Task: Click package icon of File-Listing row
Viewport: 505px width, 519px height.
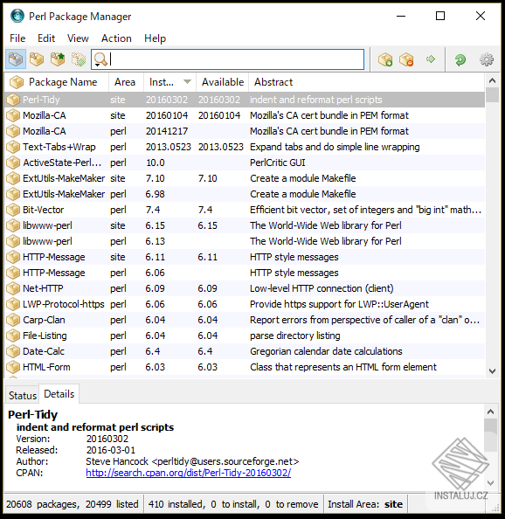Action: click(x=13, y=336)
